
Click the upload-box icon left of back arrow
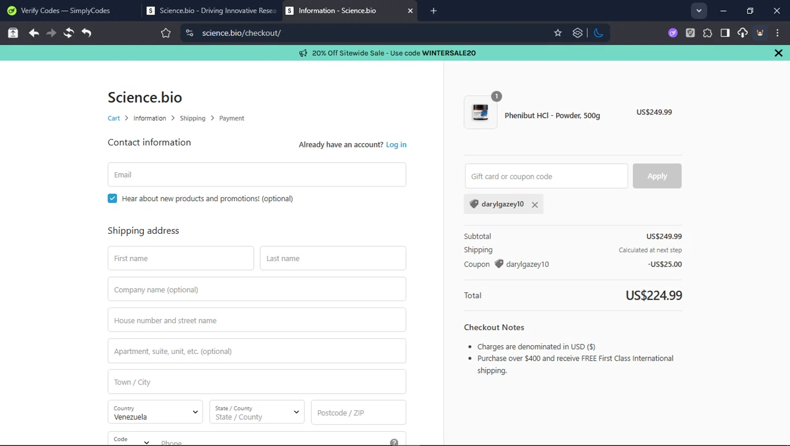pos(13,33)
